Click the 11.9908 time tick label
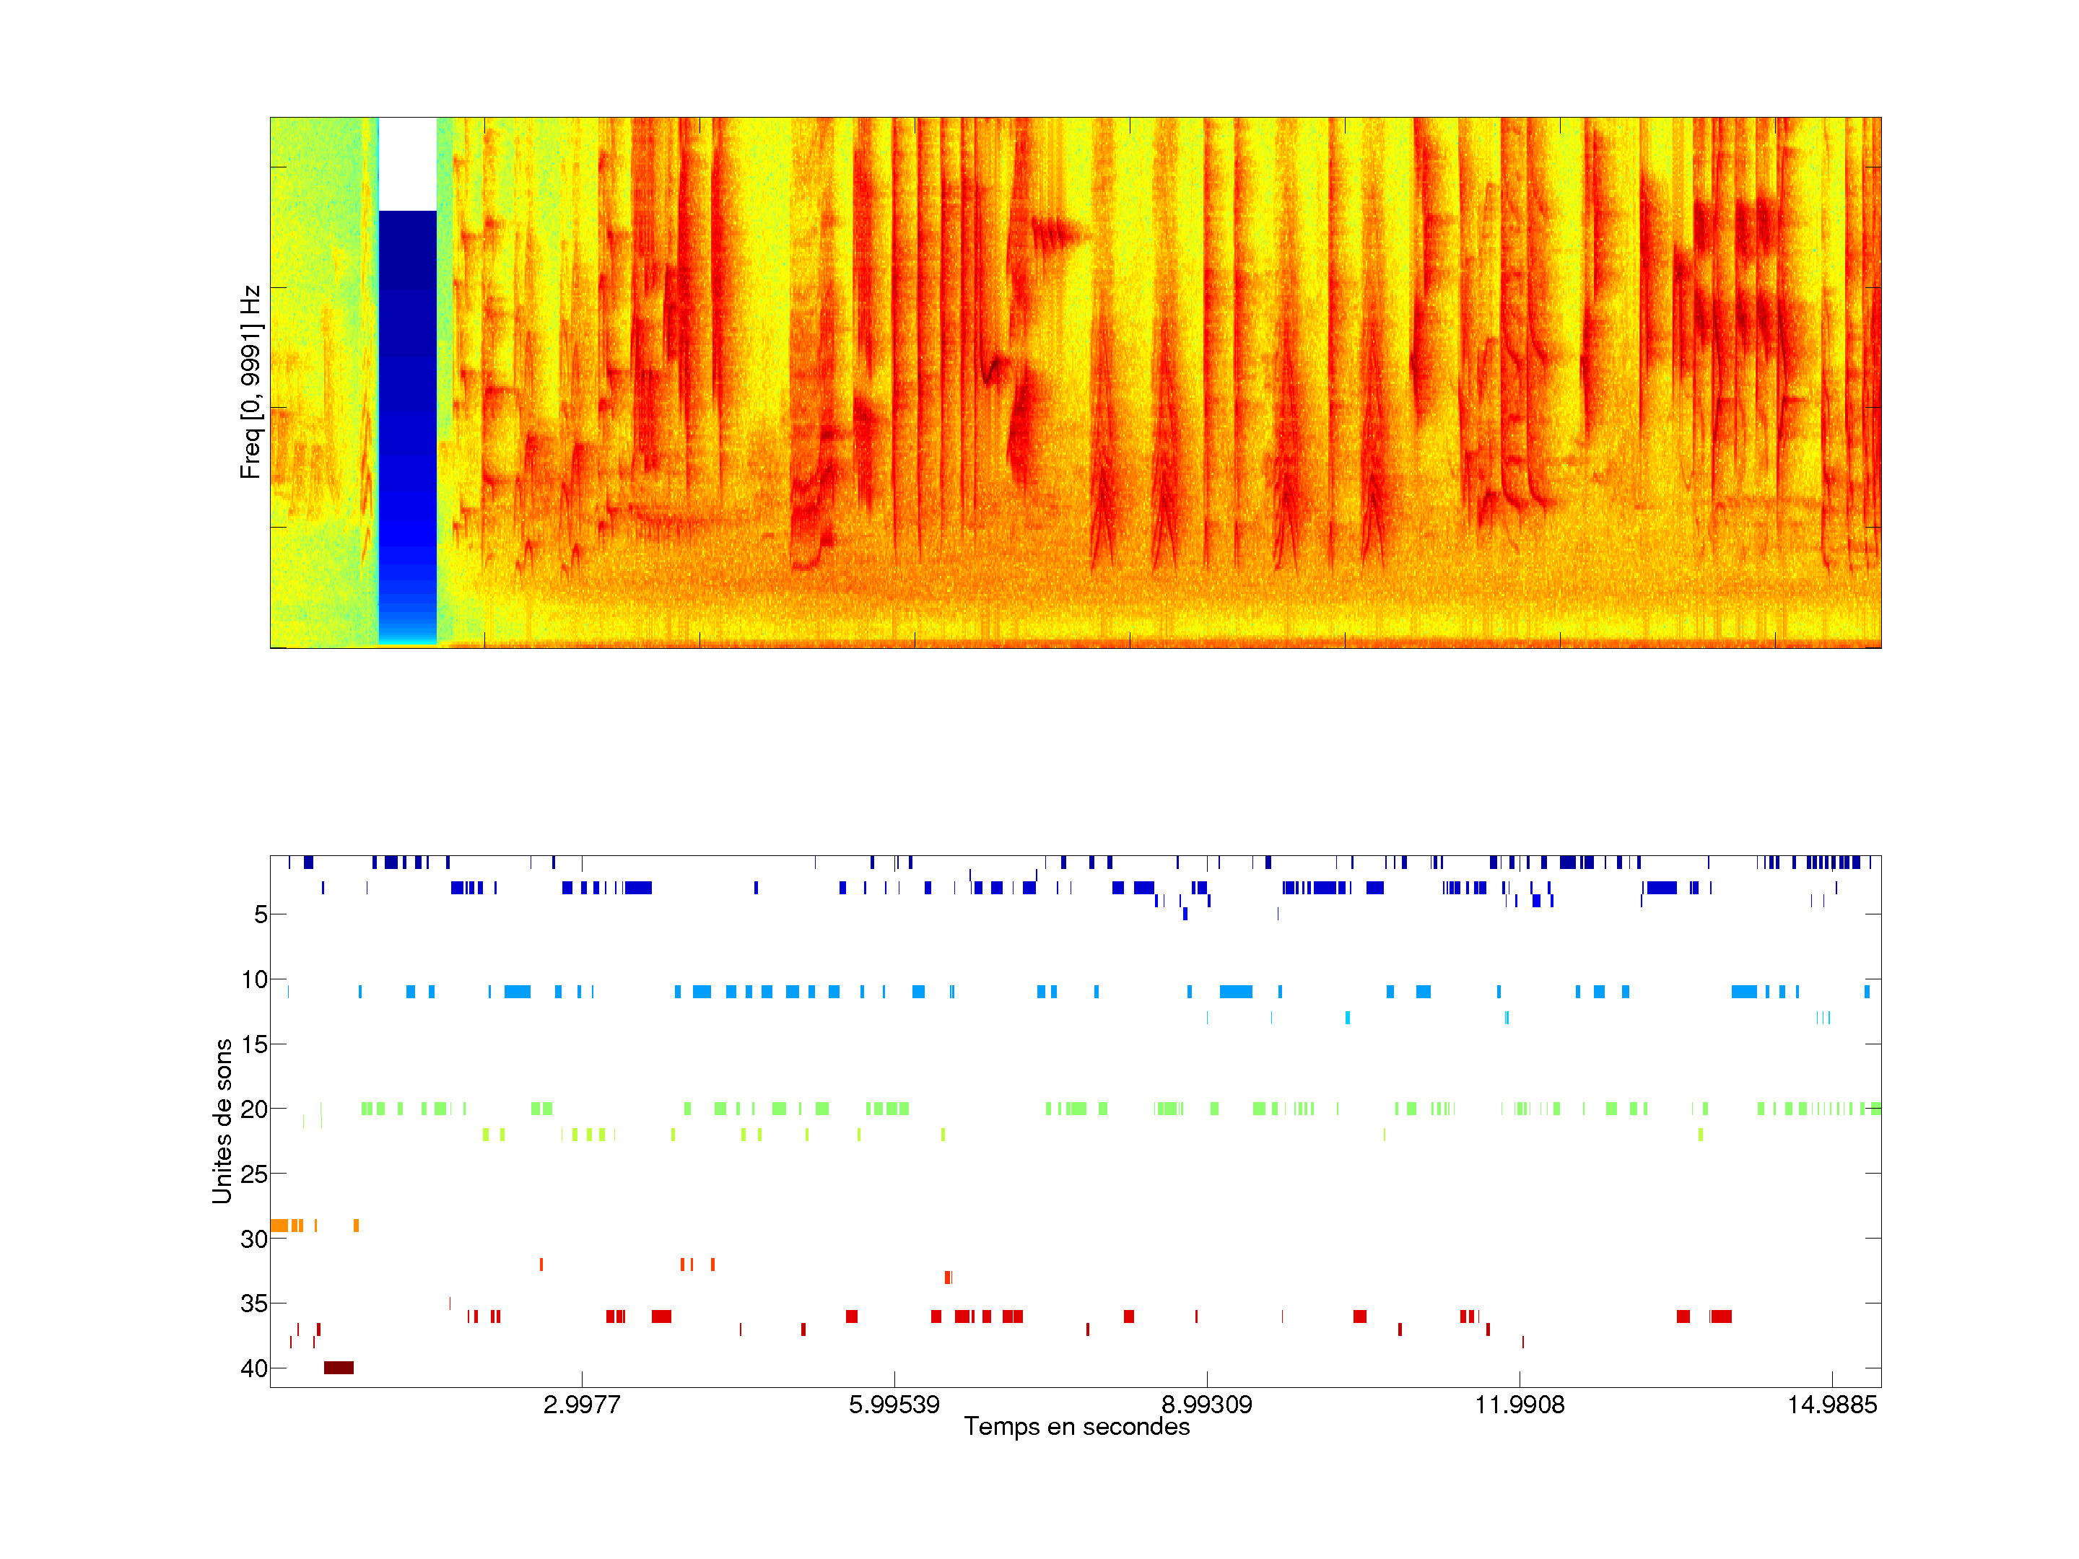Image resolution: width=2079 pixels, height=1559 pixels. (1520, 1405)
